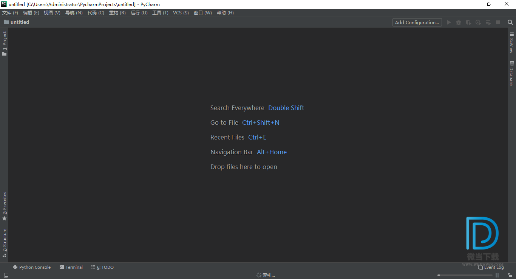
Task: Minimize the PyCharm window
Action: [472, 4]
